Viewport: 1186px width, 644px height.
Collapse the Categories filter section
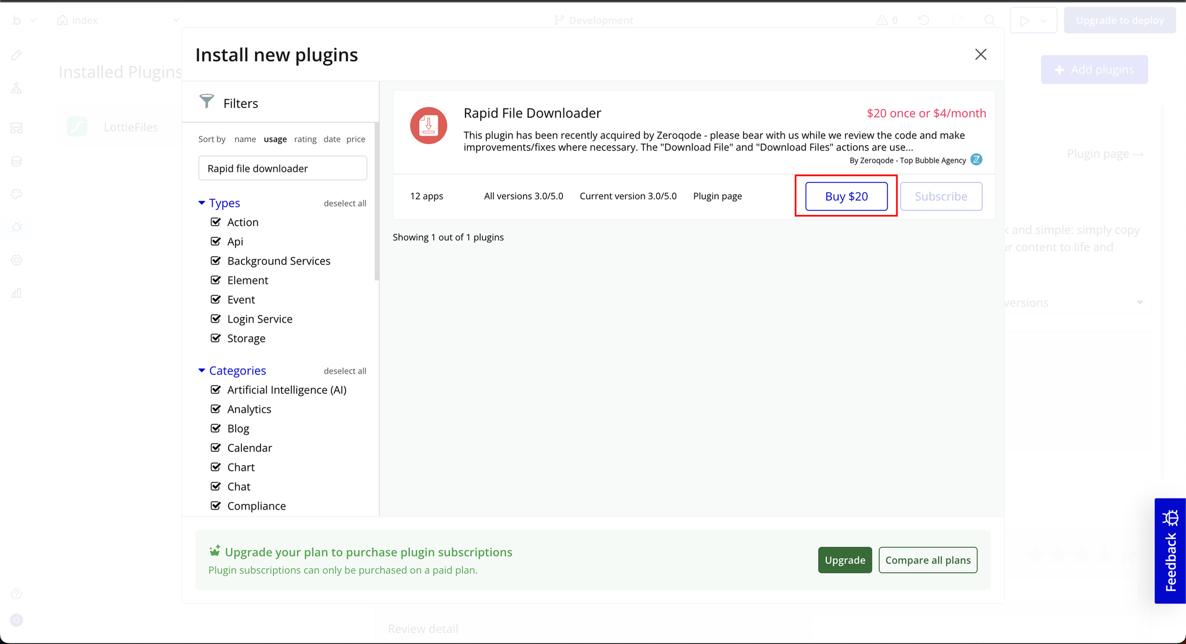(202, 370)
